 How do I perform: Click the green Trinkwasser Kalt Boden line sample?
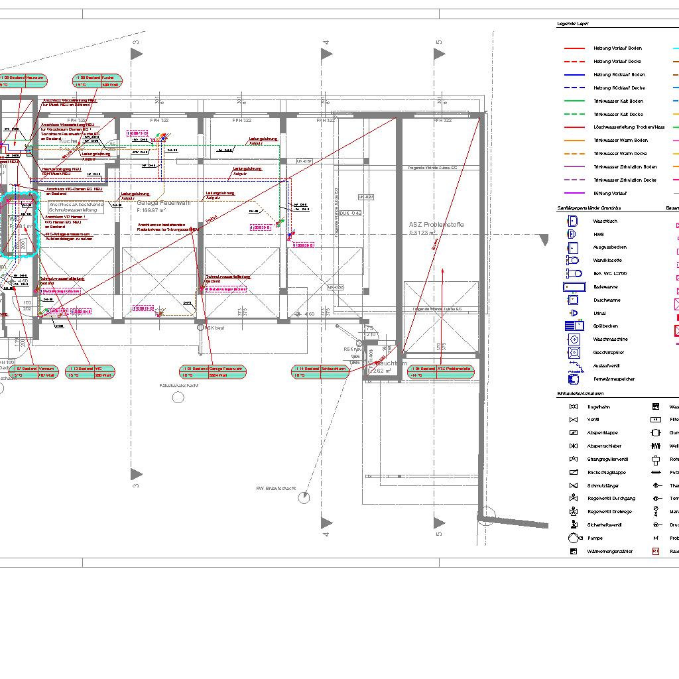point(574,101)
